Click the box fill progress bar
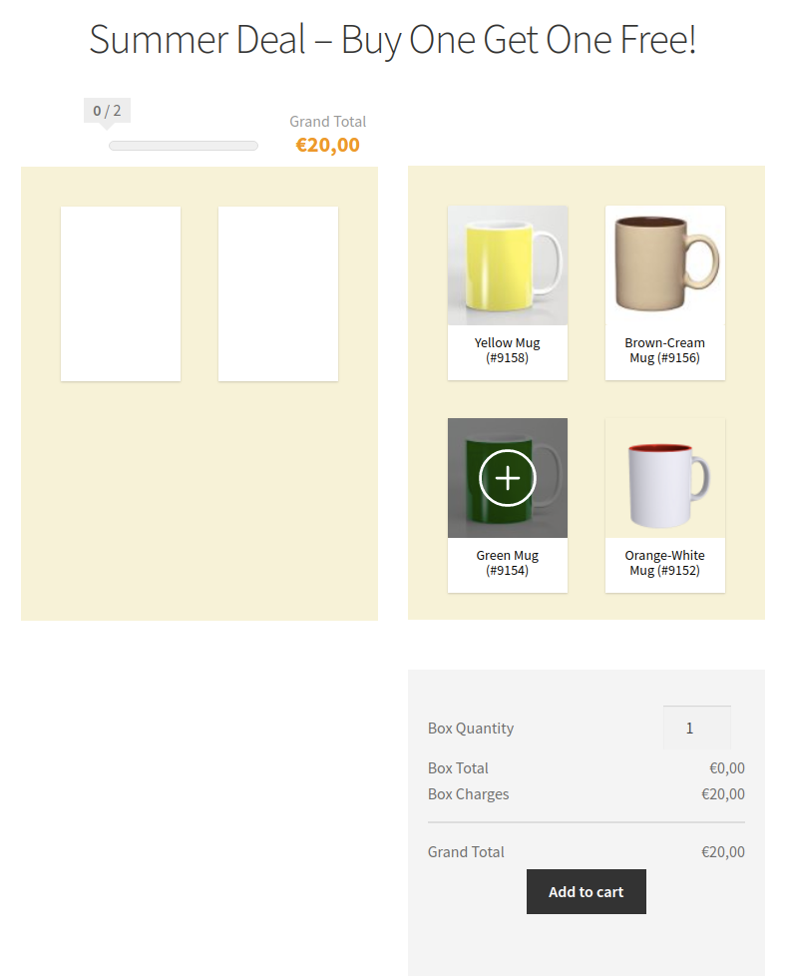The height and width of the screenshot is (979, 788). [x=184, y=146]
